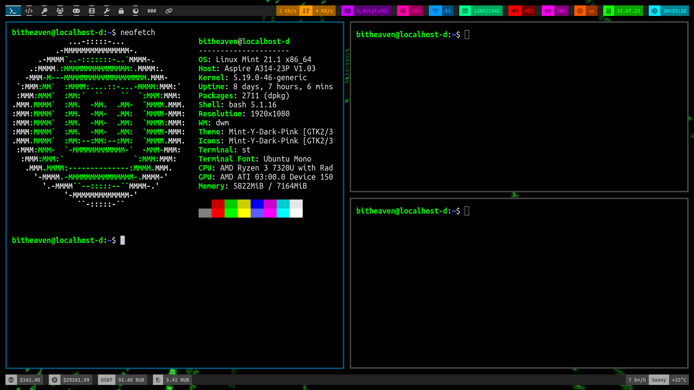Click the green calendar icon
The width and height of the screenshot is (694, 390).
point(609,11)
